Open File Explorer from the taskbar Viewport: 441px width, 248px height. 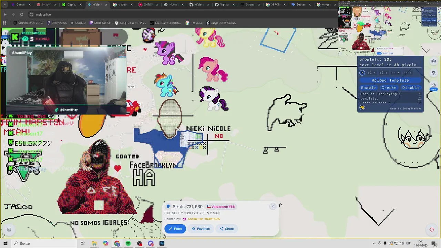94,244
